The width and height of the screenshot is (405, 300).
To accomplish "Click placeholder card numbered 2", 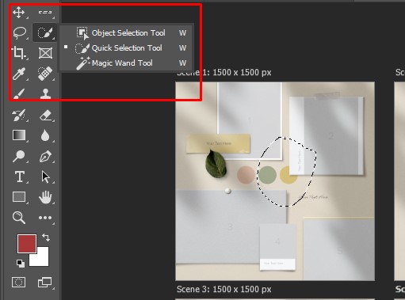I will click(327, 136).
